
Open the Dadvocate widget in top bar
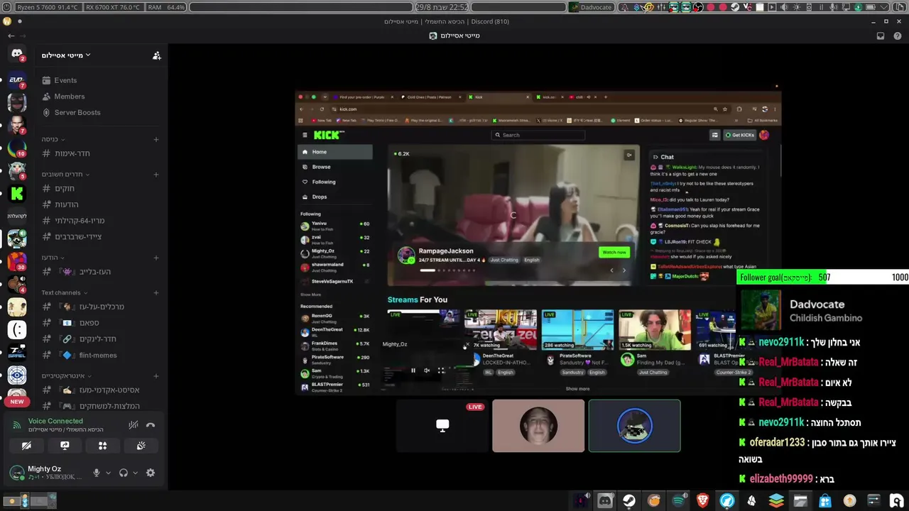pyautogui.click(x=591, y=7)
